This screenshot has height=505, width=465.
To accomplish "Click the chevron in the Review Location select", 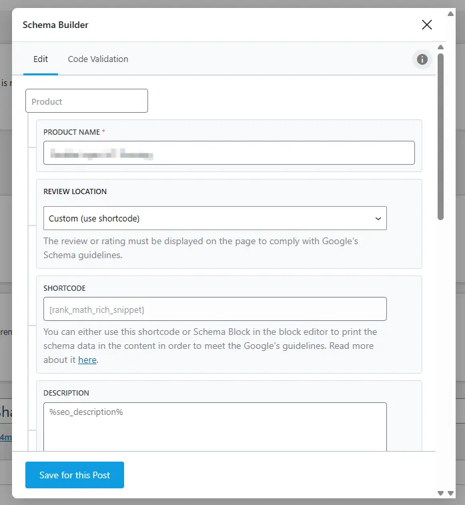I will pyautogui.click(x=378, y=219).
